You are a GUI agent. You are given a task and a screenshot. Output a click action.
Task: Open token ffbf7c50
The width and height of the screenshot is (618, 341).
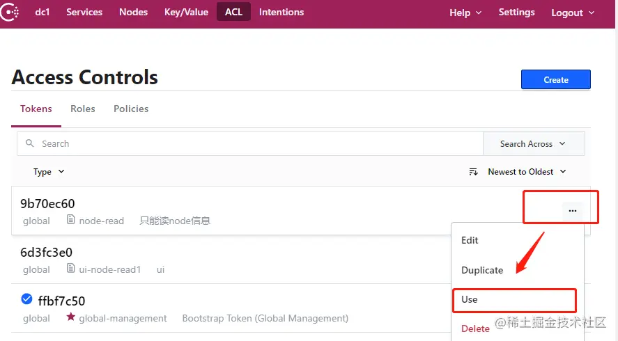tap(61, 301)
